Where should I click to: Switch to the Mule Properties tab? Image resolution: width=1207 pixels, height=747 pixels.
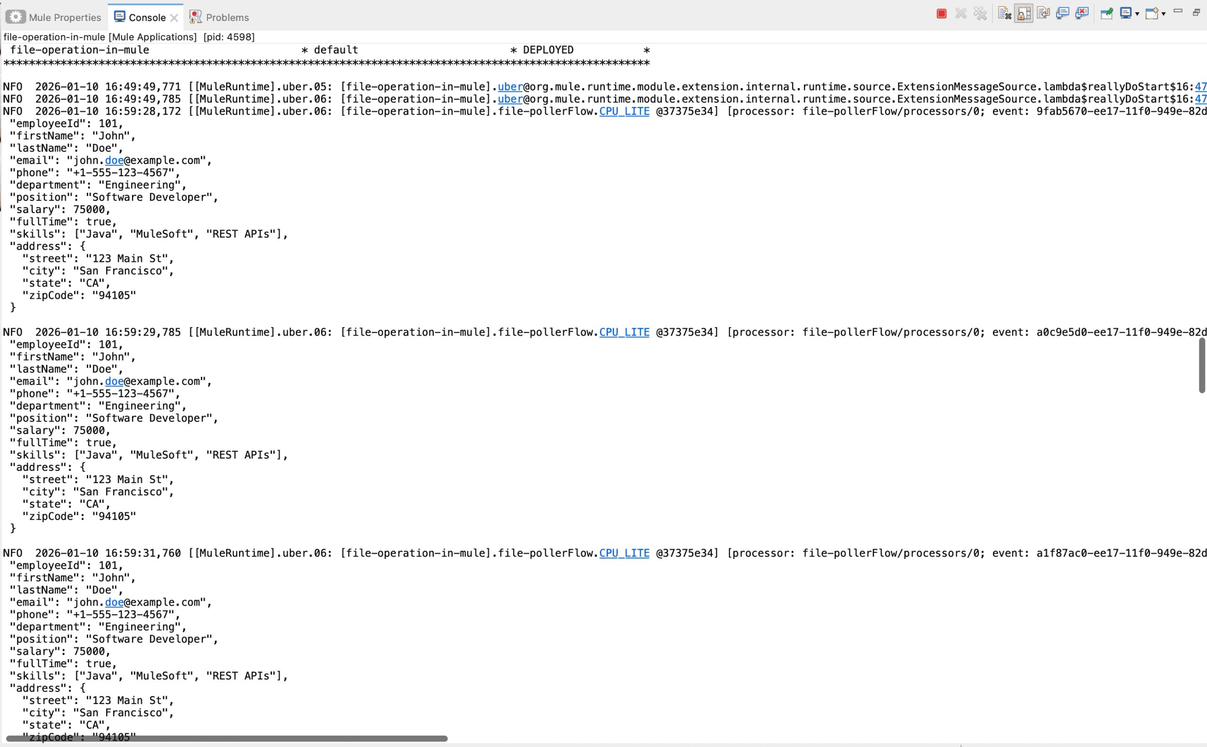click(64, 18)
